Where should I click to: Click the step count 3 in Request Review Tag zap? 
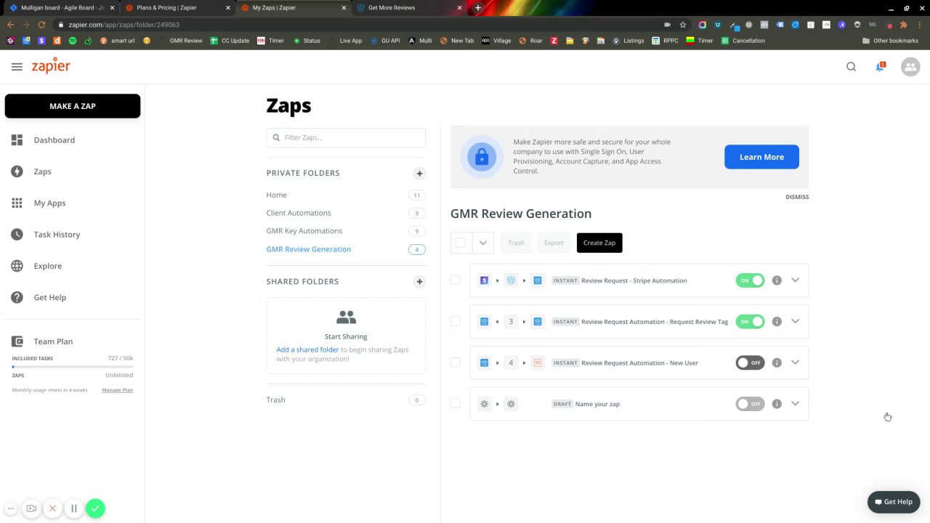pos(511,322)
